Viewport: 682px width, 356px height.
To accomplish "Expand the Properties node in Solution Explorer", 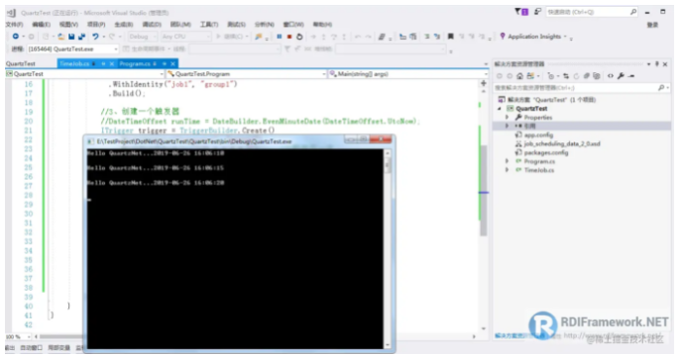I will click(507, 118).
